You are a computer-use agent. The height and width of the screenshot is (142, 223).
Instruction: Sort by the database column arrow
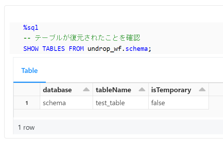tap(86, 90)
